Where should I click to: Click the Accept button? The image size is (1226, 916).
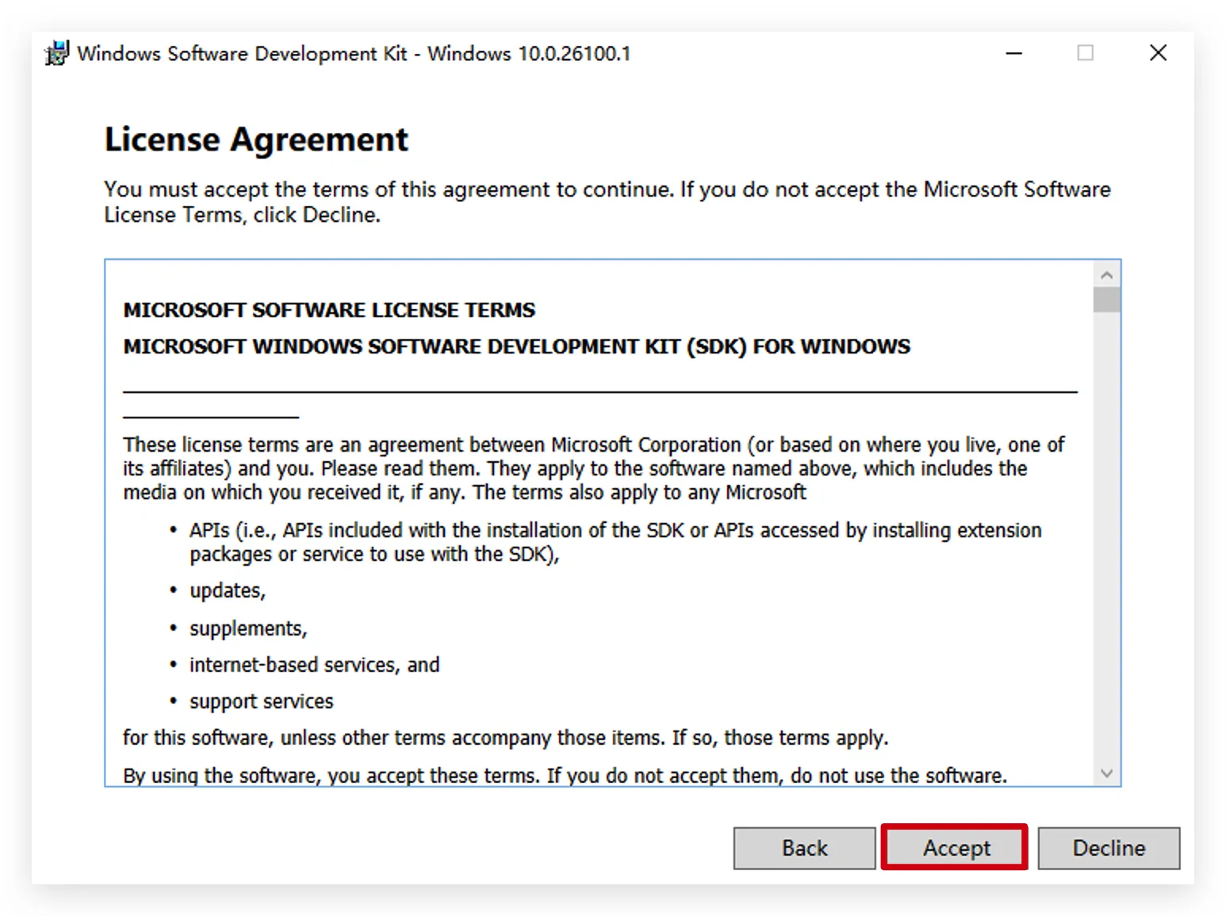[x=955, y=848]
